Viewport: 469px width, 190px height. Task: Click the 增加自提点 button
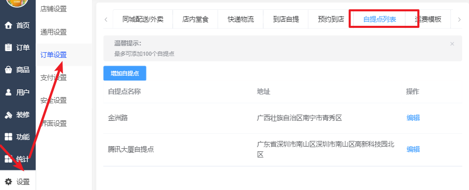pos(124,73)
